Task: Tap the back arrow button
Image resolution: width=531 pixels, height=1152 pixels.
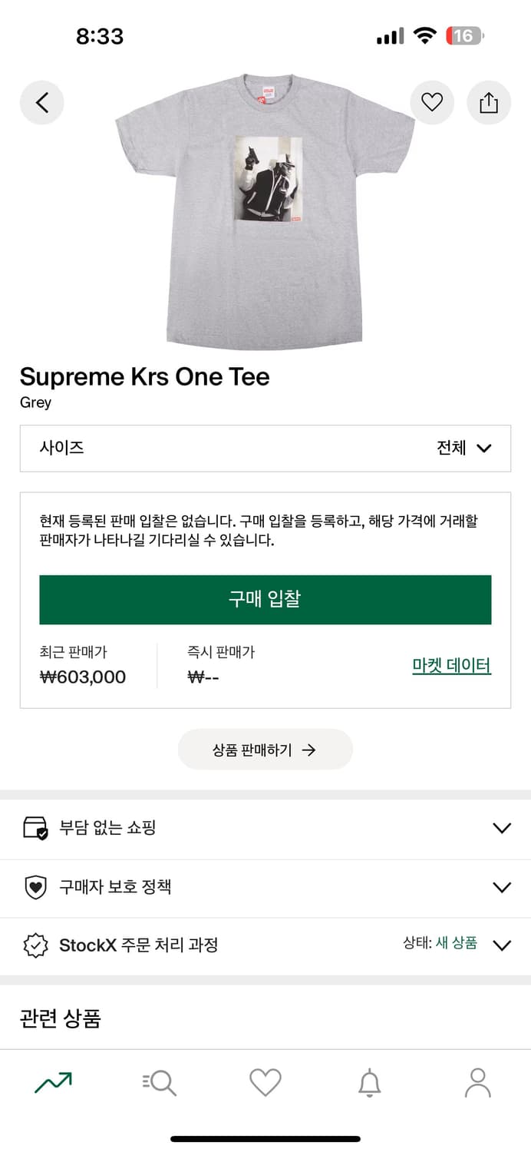Action: [42, 102]
